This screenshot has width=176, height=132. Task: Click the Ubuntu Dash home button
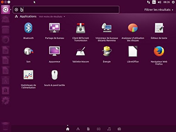(x=5, y=10)
